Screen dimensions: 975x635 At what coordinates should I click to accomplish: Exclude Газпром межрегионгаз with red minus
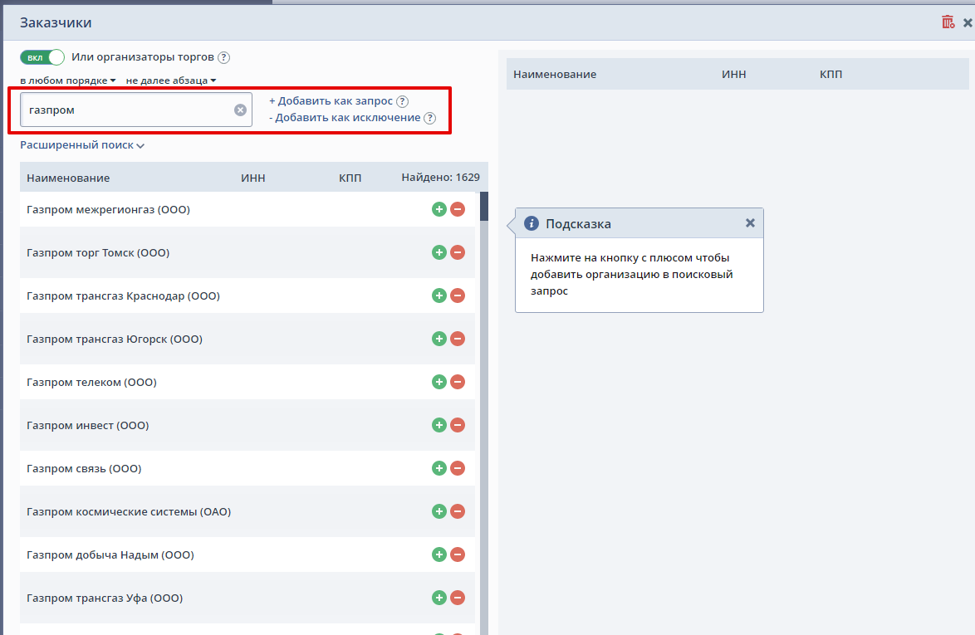pos(458,209)
